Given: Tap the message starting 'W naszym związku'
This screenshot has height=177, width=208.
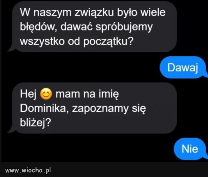Looking at the screenshot, I should pyautogui.click(x=95, y=27).
